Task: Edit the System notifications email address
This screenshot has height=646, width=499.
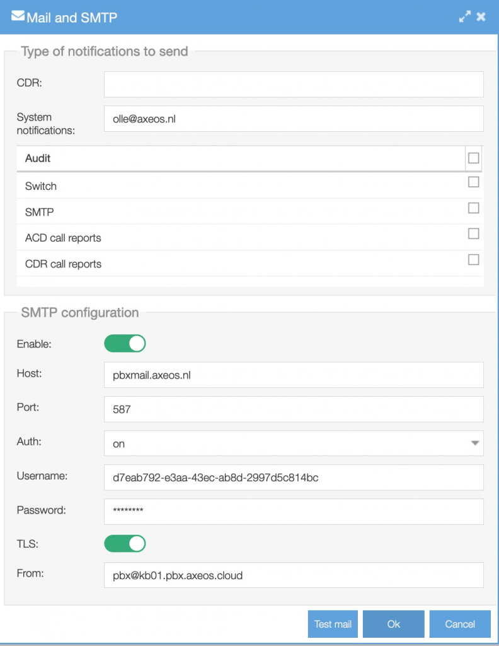Action: tap(293, 119)
